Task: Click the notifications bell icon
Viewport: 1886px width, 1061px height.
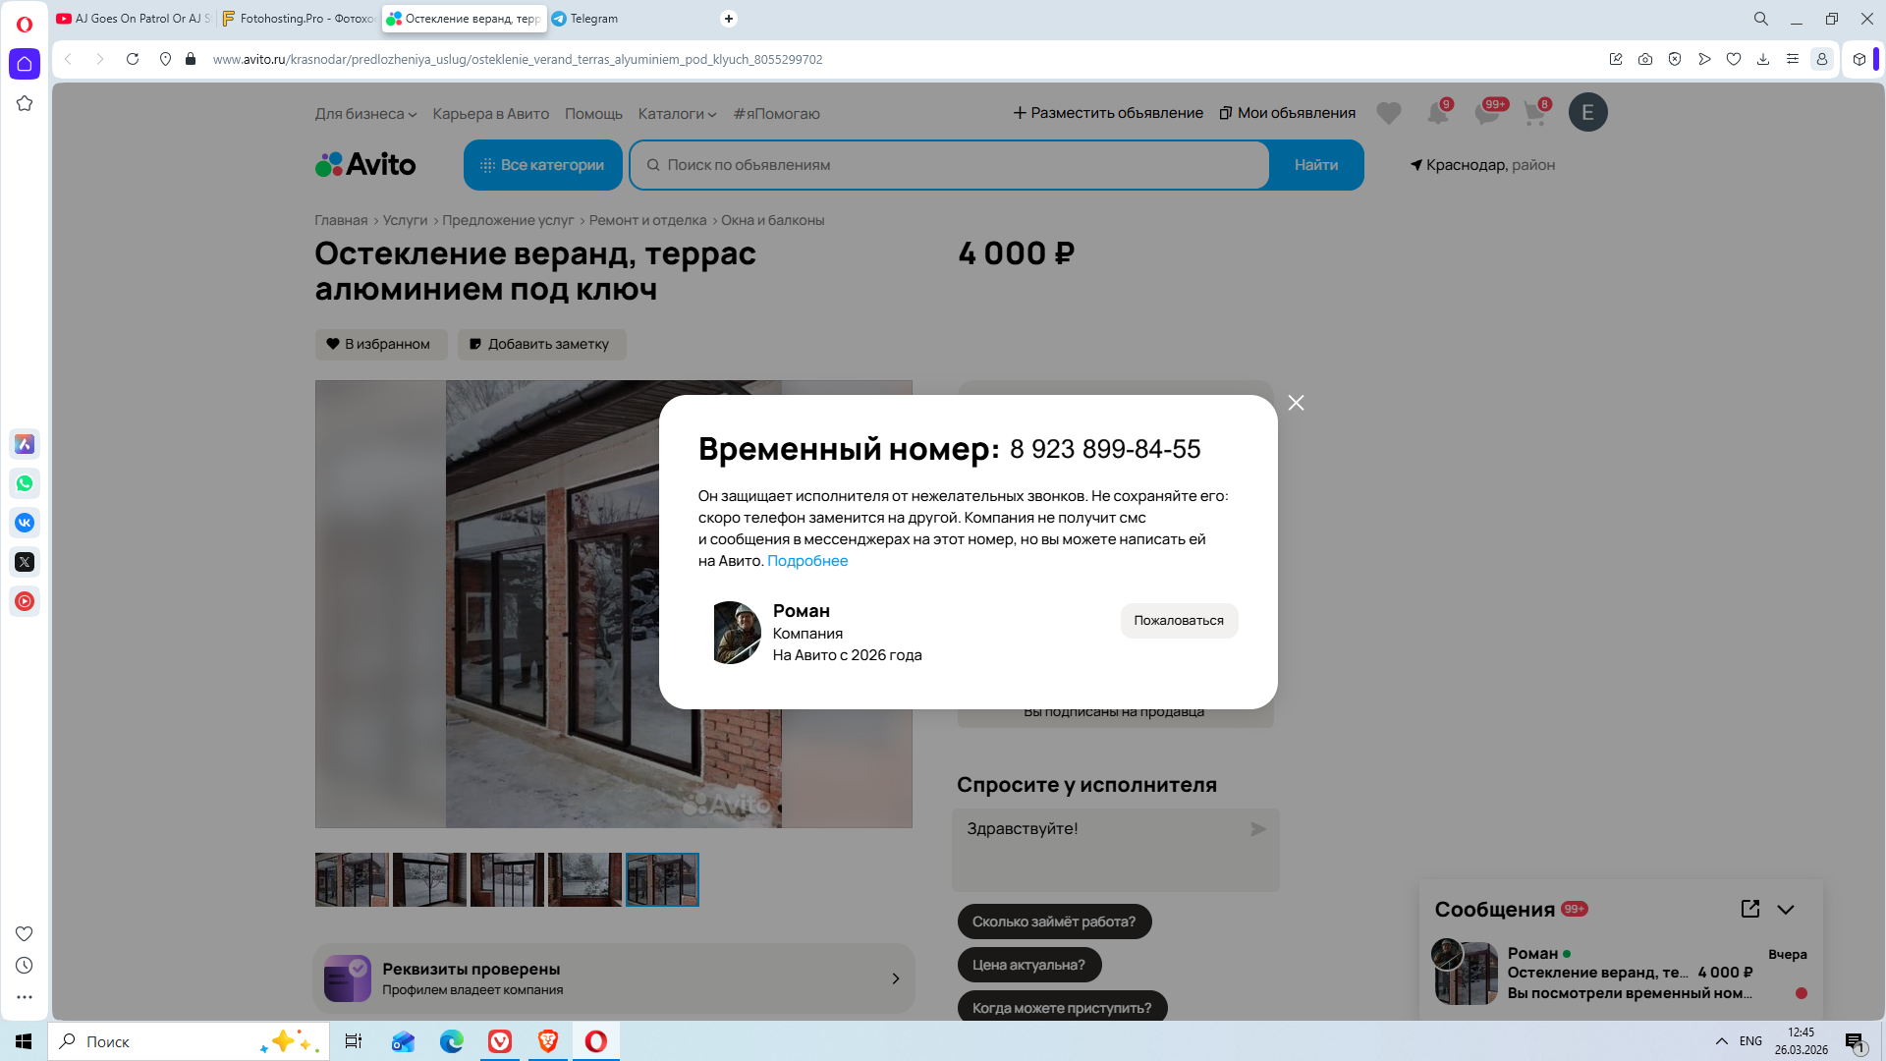Action: [1437, 113]
